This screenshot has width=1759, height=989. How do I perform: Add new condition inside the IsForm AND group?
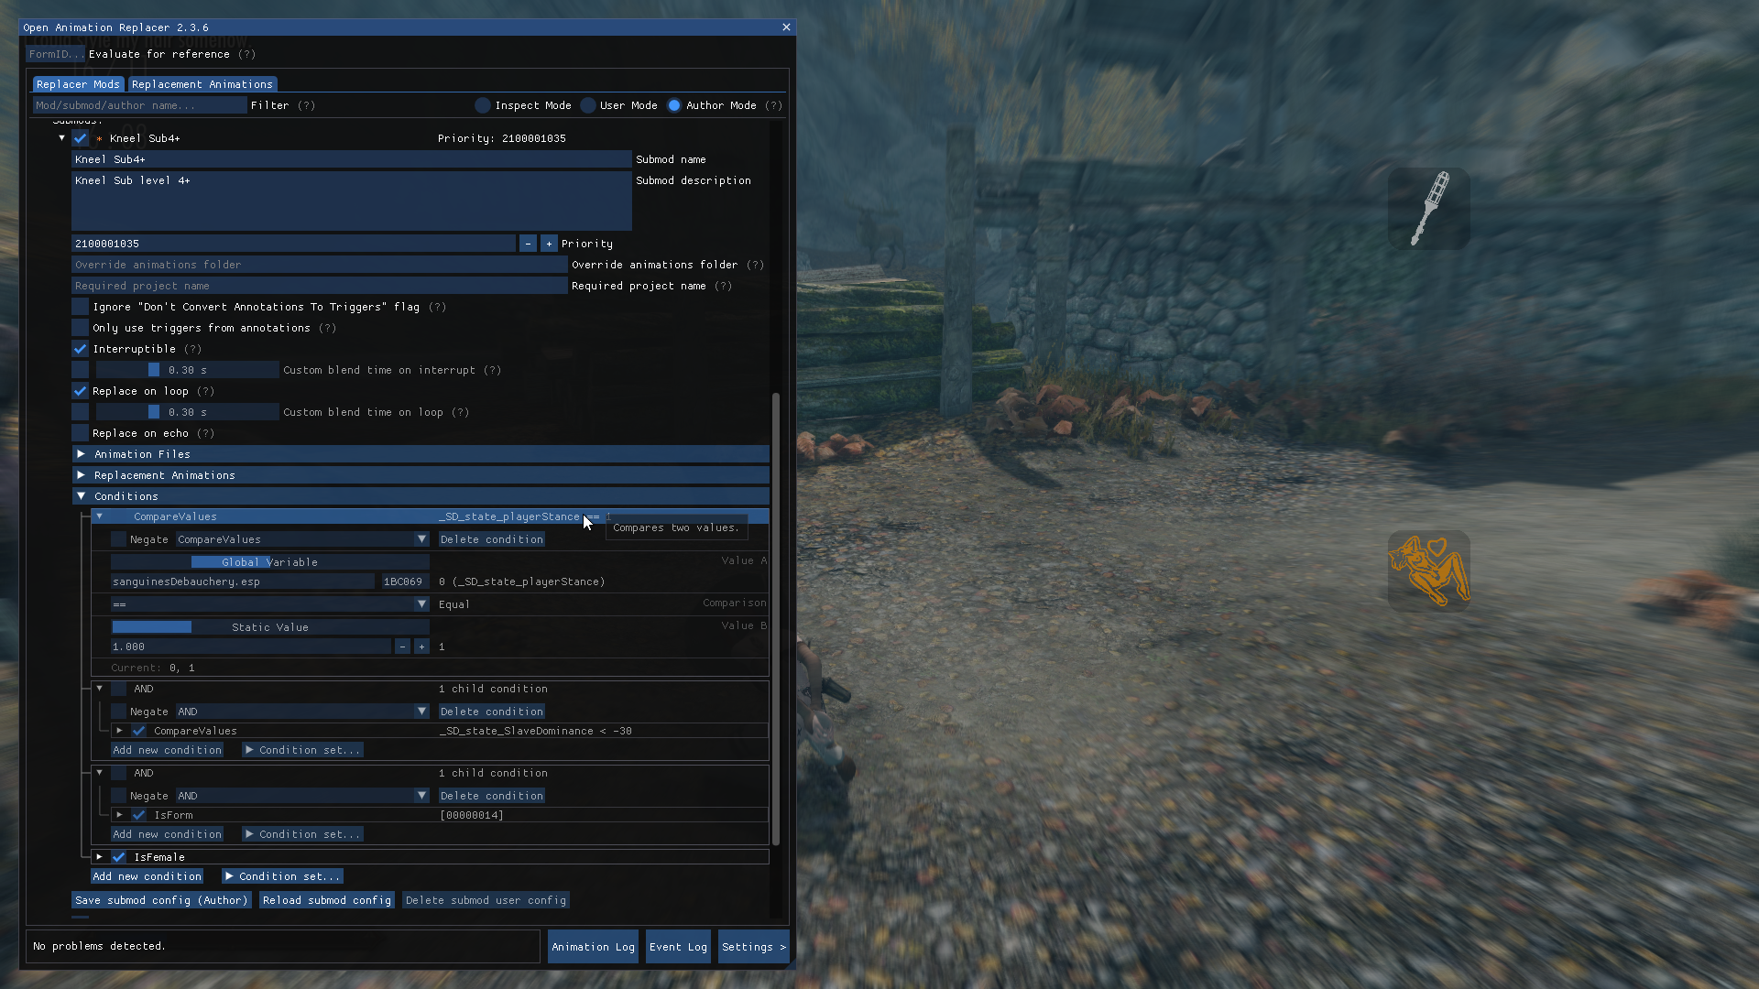coord(167,834)
